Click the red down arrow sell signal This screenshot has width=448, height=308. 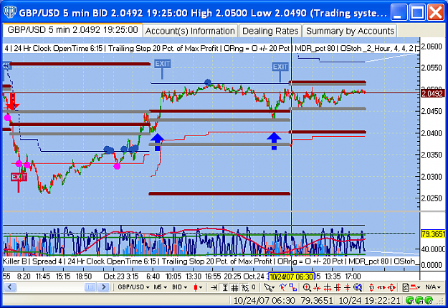click(x=12, y=101)
